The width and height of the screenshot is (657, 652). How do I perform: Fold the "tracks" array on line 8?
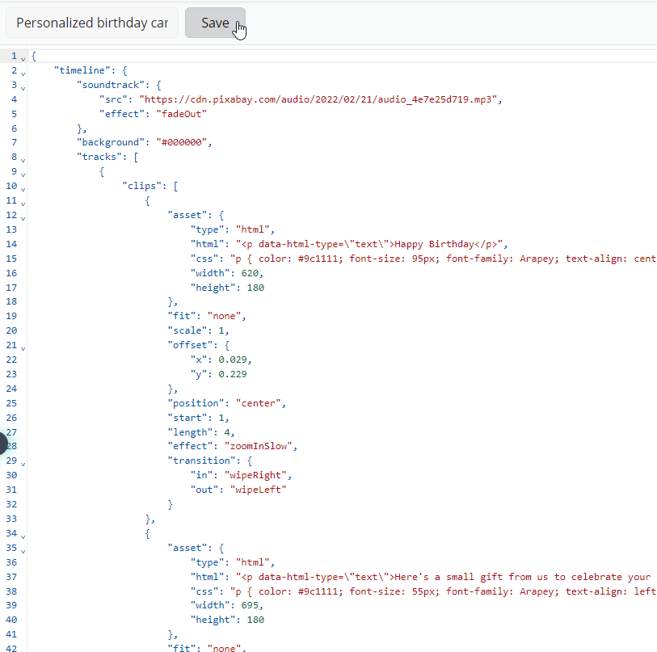tap(23, 160)
